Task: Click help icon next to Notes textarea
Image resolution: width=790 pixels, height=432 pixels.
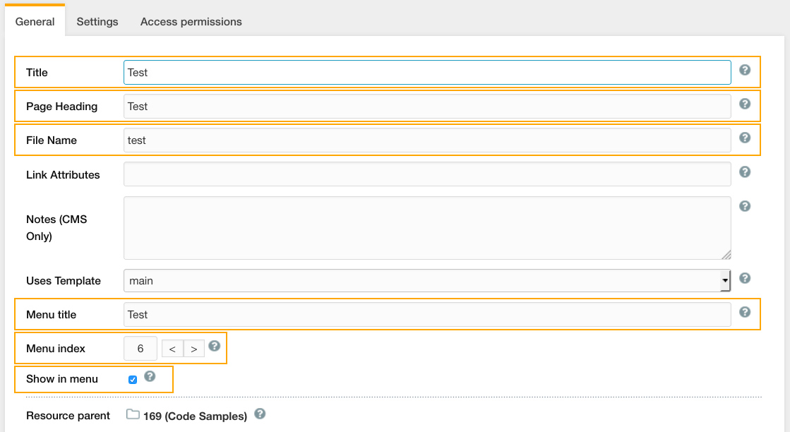Action: point(745,206)
